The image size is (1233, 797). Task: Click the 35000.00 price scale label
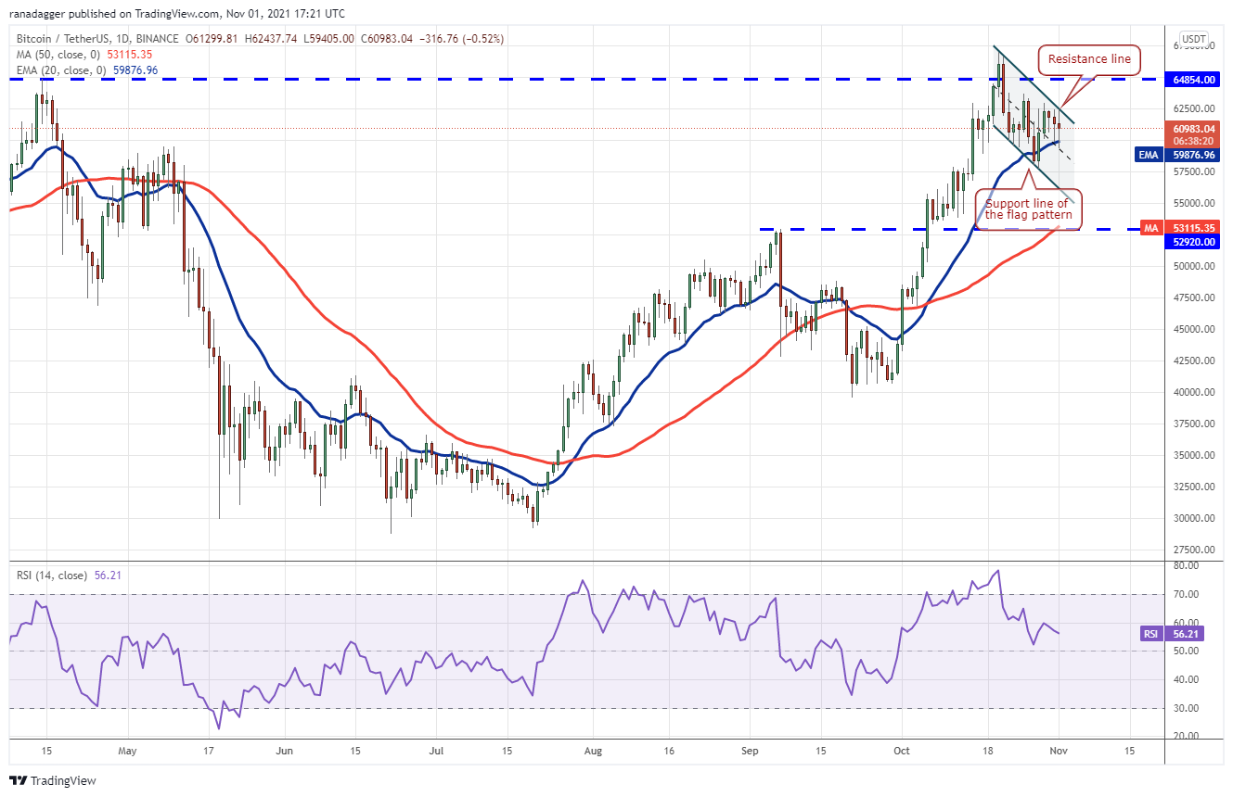[1193, 455]
